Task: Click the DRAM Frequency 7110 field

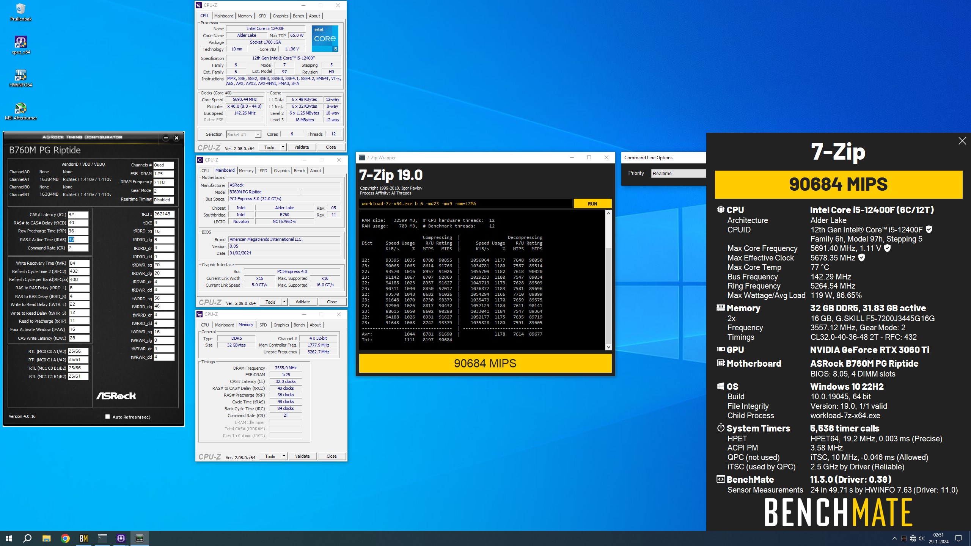Action: [x=163, y=182]
